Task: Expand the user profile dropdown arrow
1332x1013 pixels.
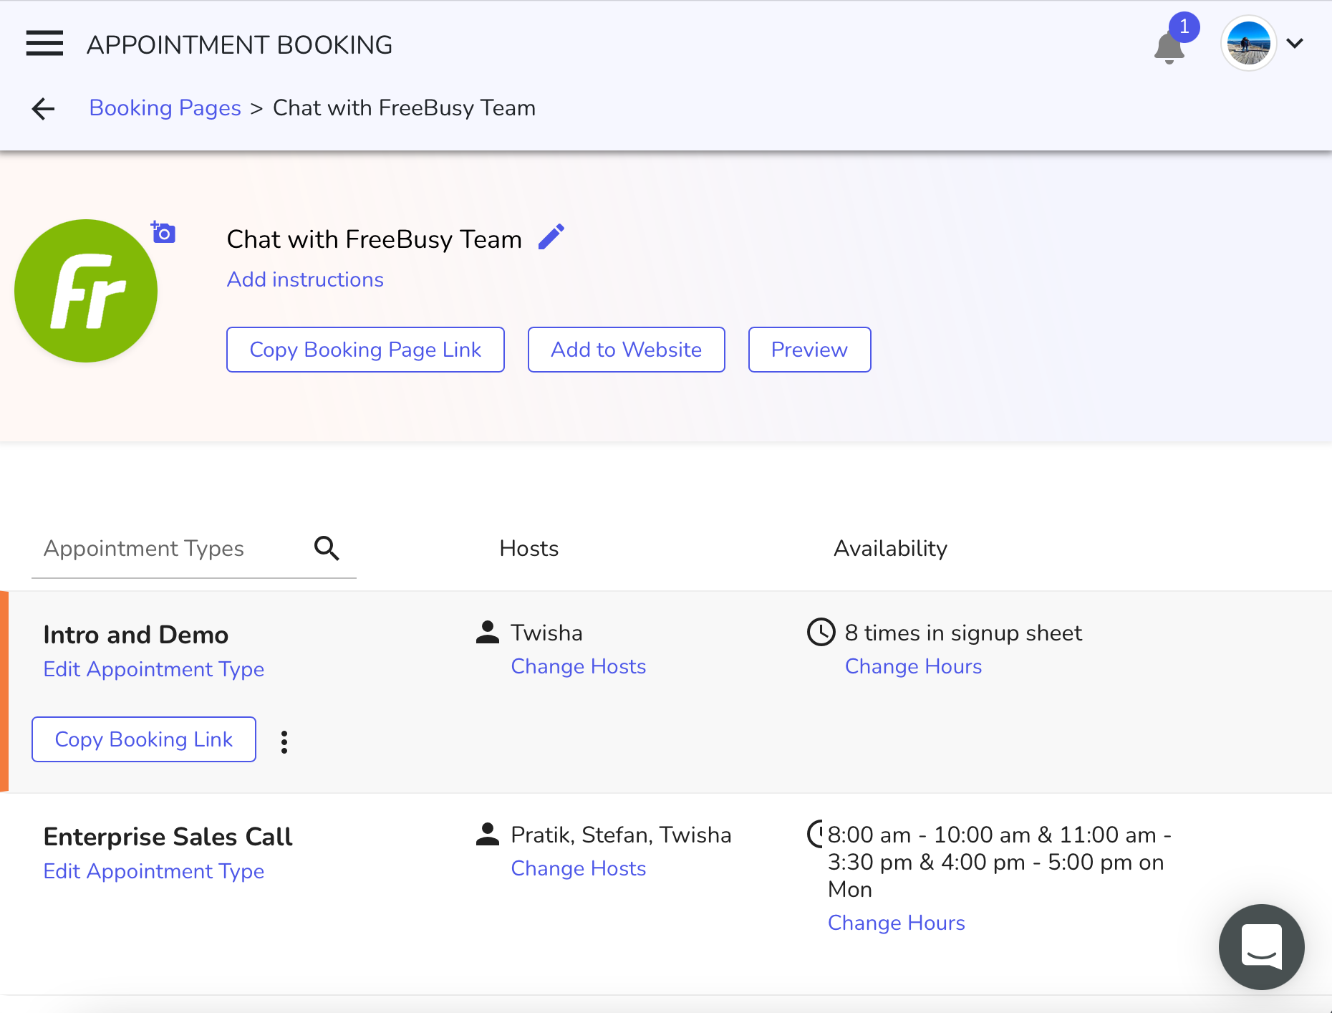Action: [x=1295, y=44]
